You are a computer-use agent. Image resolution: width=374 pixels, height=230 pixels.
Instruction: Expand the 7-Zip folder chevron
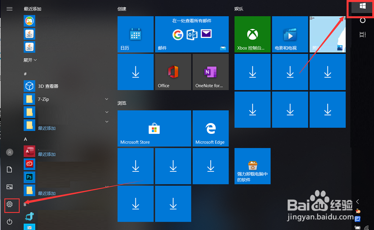106,99
